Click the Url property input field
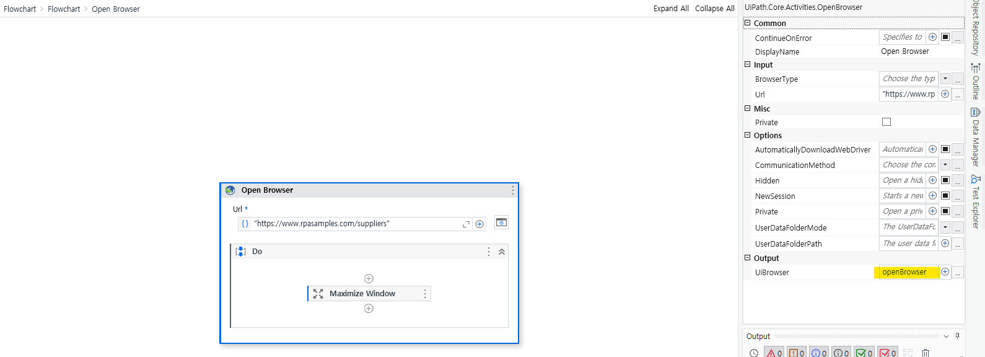985x357 pixels. coord(909,94)
